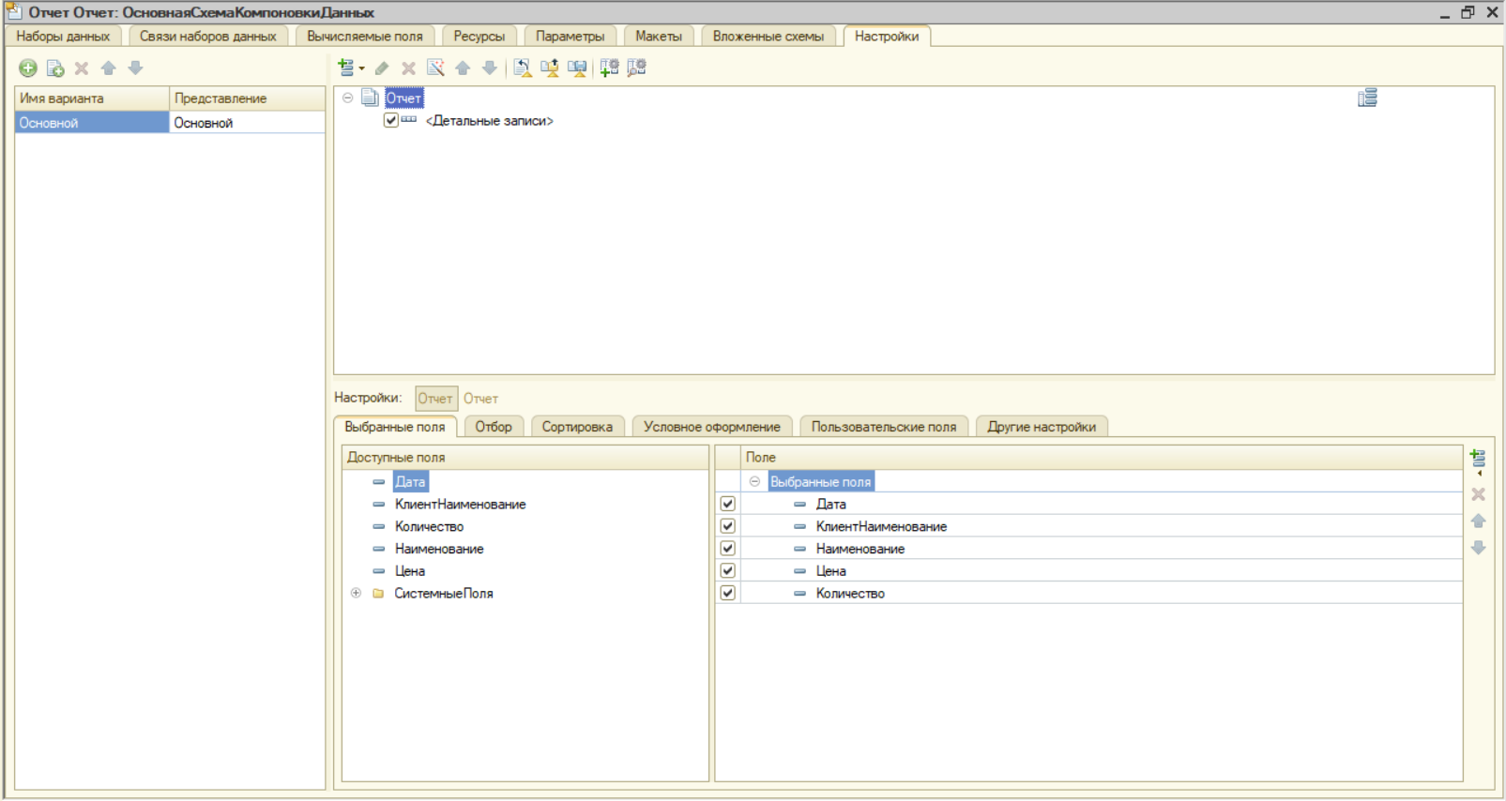Toggle the Детальные записи checkbox
This screenshot has width=1506, height=801.
pos(391,120)
